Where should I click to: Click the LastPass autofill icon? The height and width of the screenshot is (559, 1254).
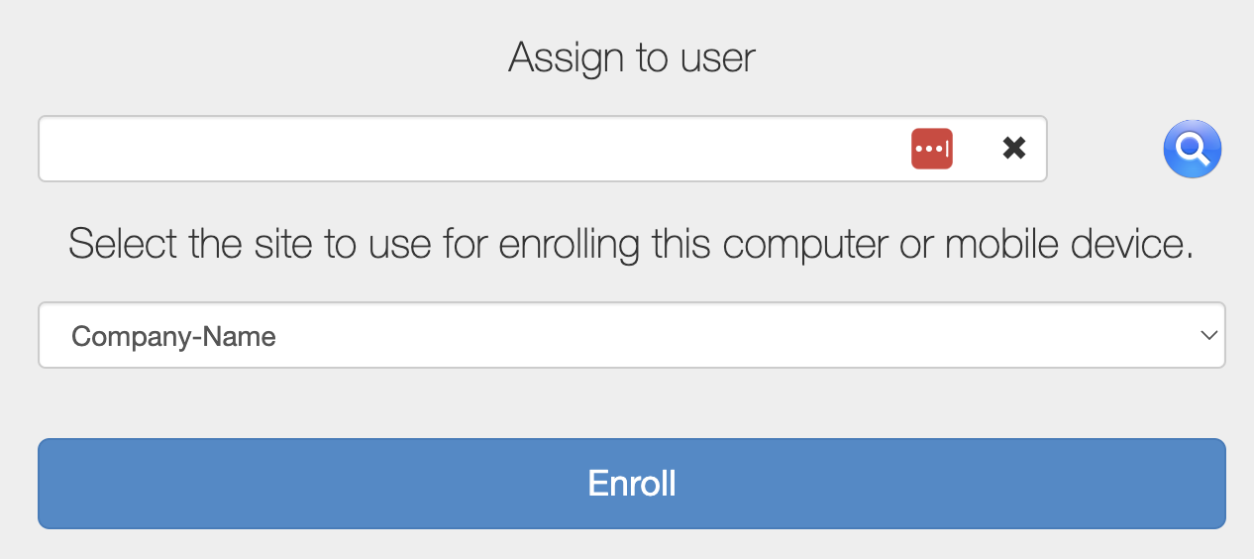click(931, 149)
